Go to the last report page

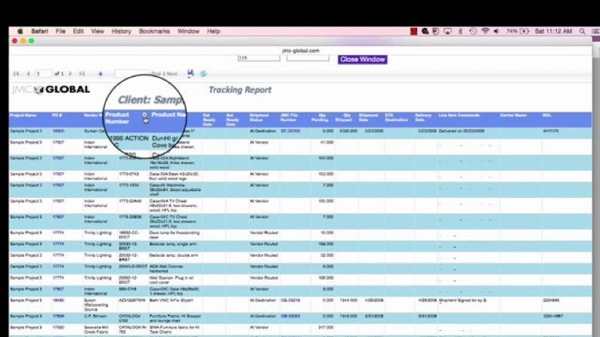click(x=82, y=74)
